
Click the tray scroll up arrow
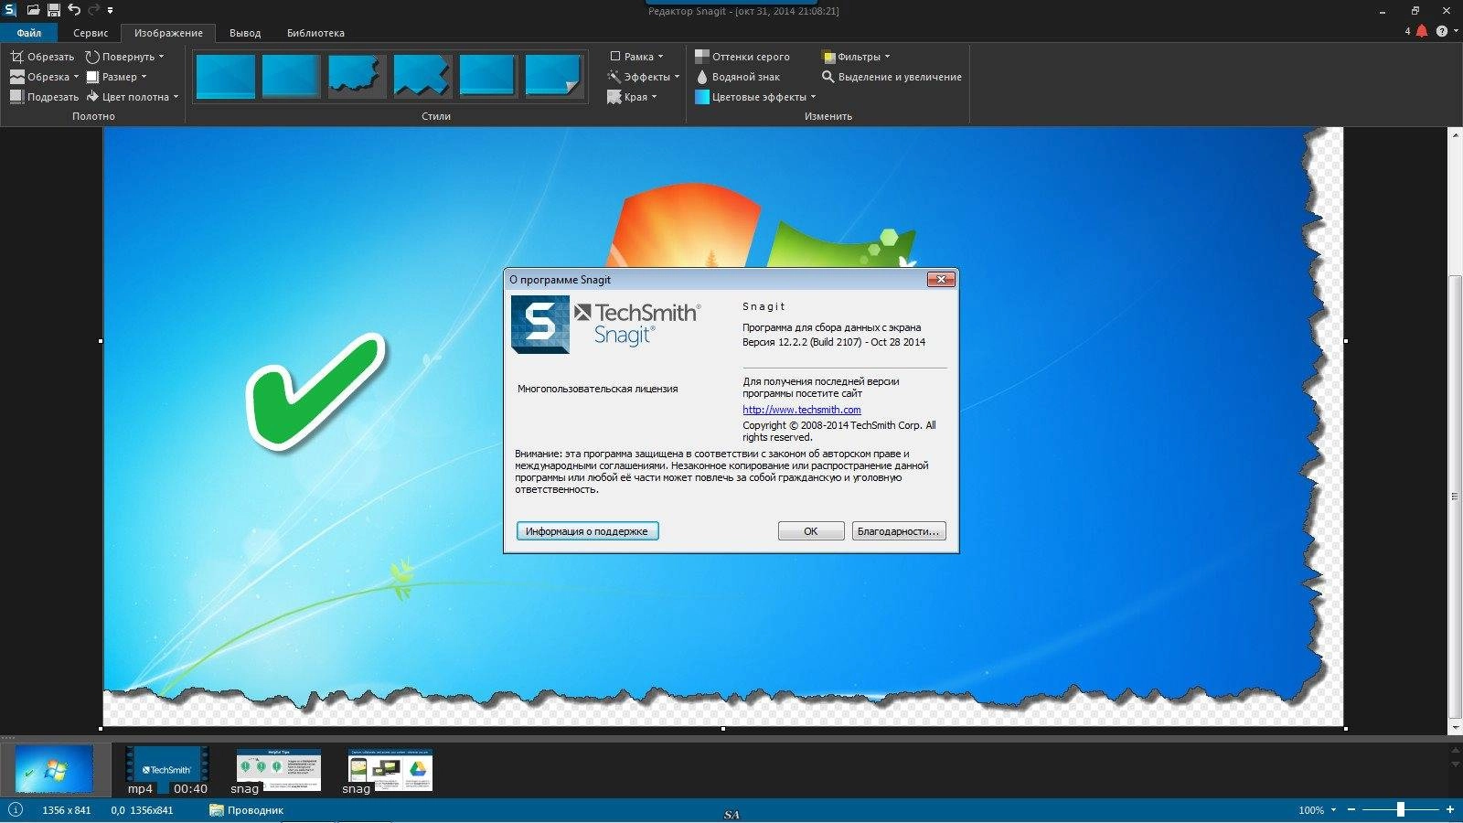1455,751
